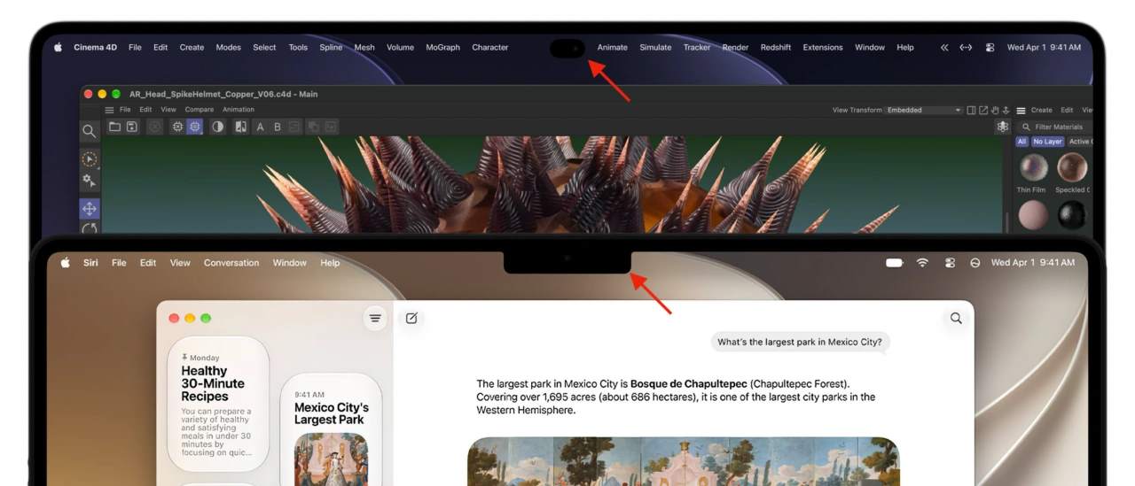Open the Conversation menu in Siri menu bar
The width and height of the screenshot is (1135, 486).
click(x=231, y=263)
